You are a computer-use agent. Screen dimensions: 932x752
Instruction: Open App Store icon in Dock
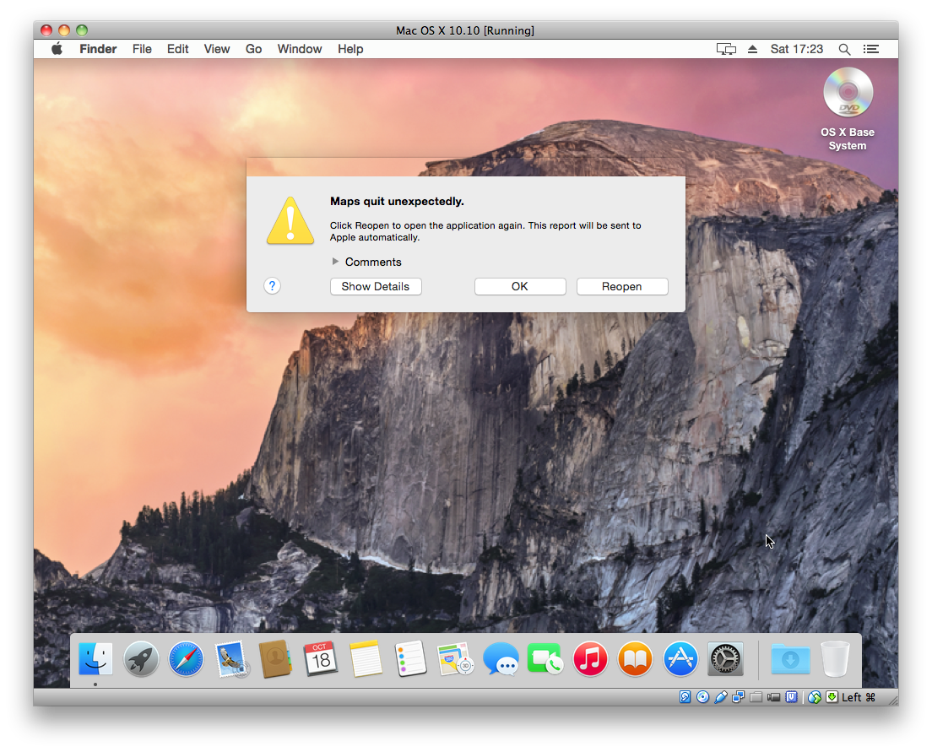(680, 658)
